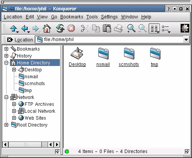The width and height of the screenshot is (192, 158).
Task: Open the Tools menu
Action: click(x=92, y=17)
